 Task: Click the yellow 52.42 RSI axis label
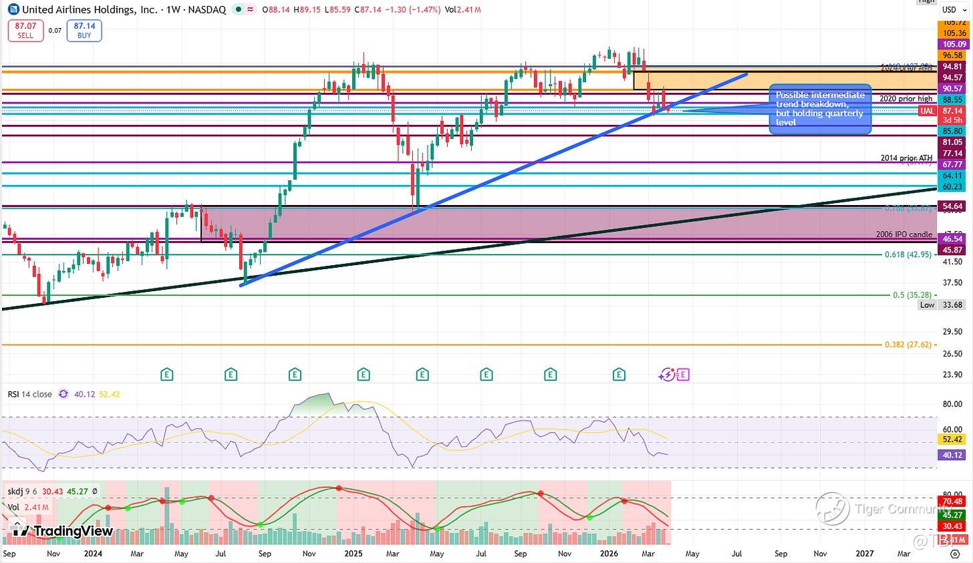click(952, 439)
